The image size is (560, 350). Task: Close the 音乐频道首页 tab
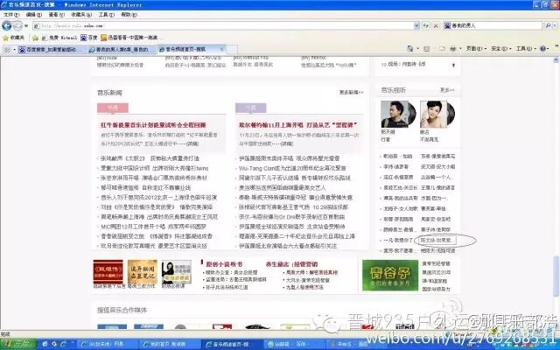pyautogui.click(x=221, y=49)
